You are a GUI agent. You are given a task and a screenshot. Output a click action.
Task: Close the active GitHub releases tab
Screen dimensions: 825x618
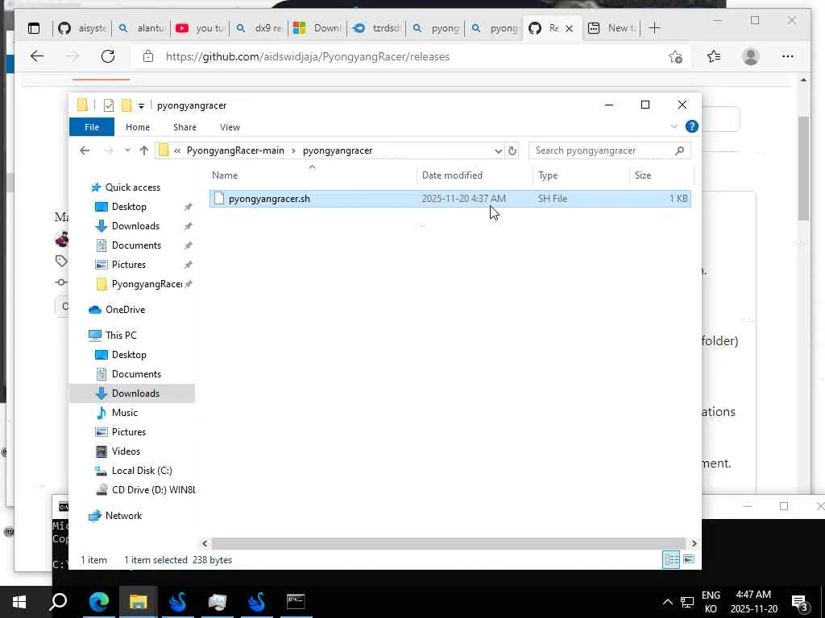tap(569, 28)
